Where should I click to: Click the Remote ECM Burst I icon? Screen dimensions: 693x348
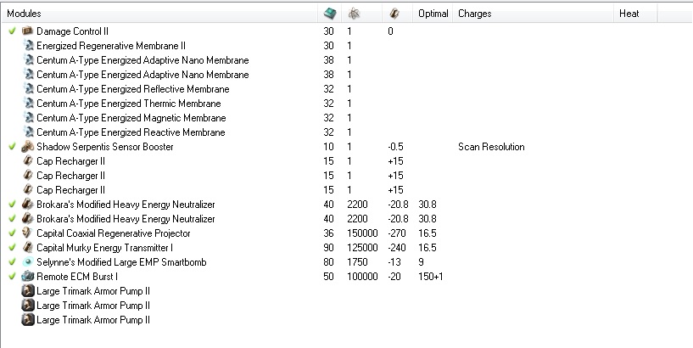point(28,277)
